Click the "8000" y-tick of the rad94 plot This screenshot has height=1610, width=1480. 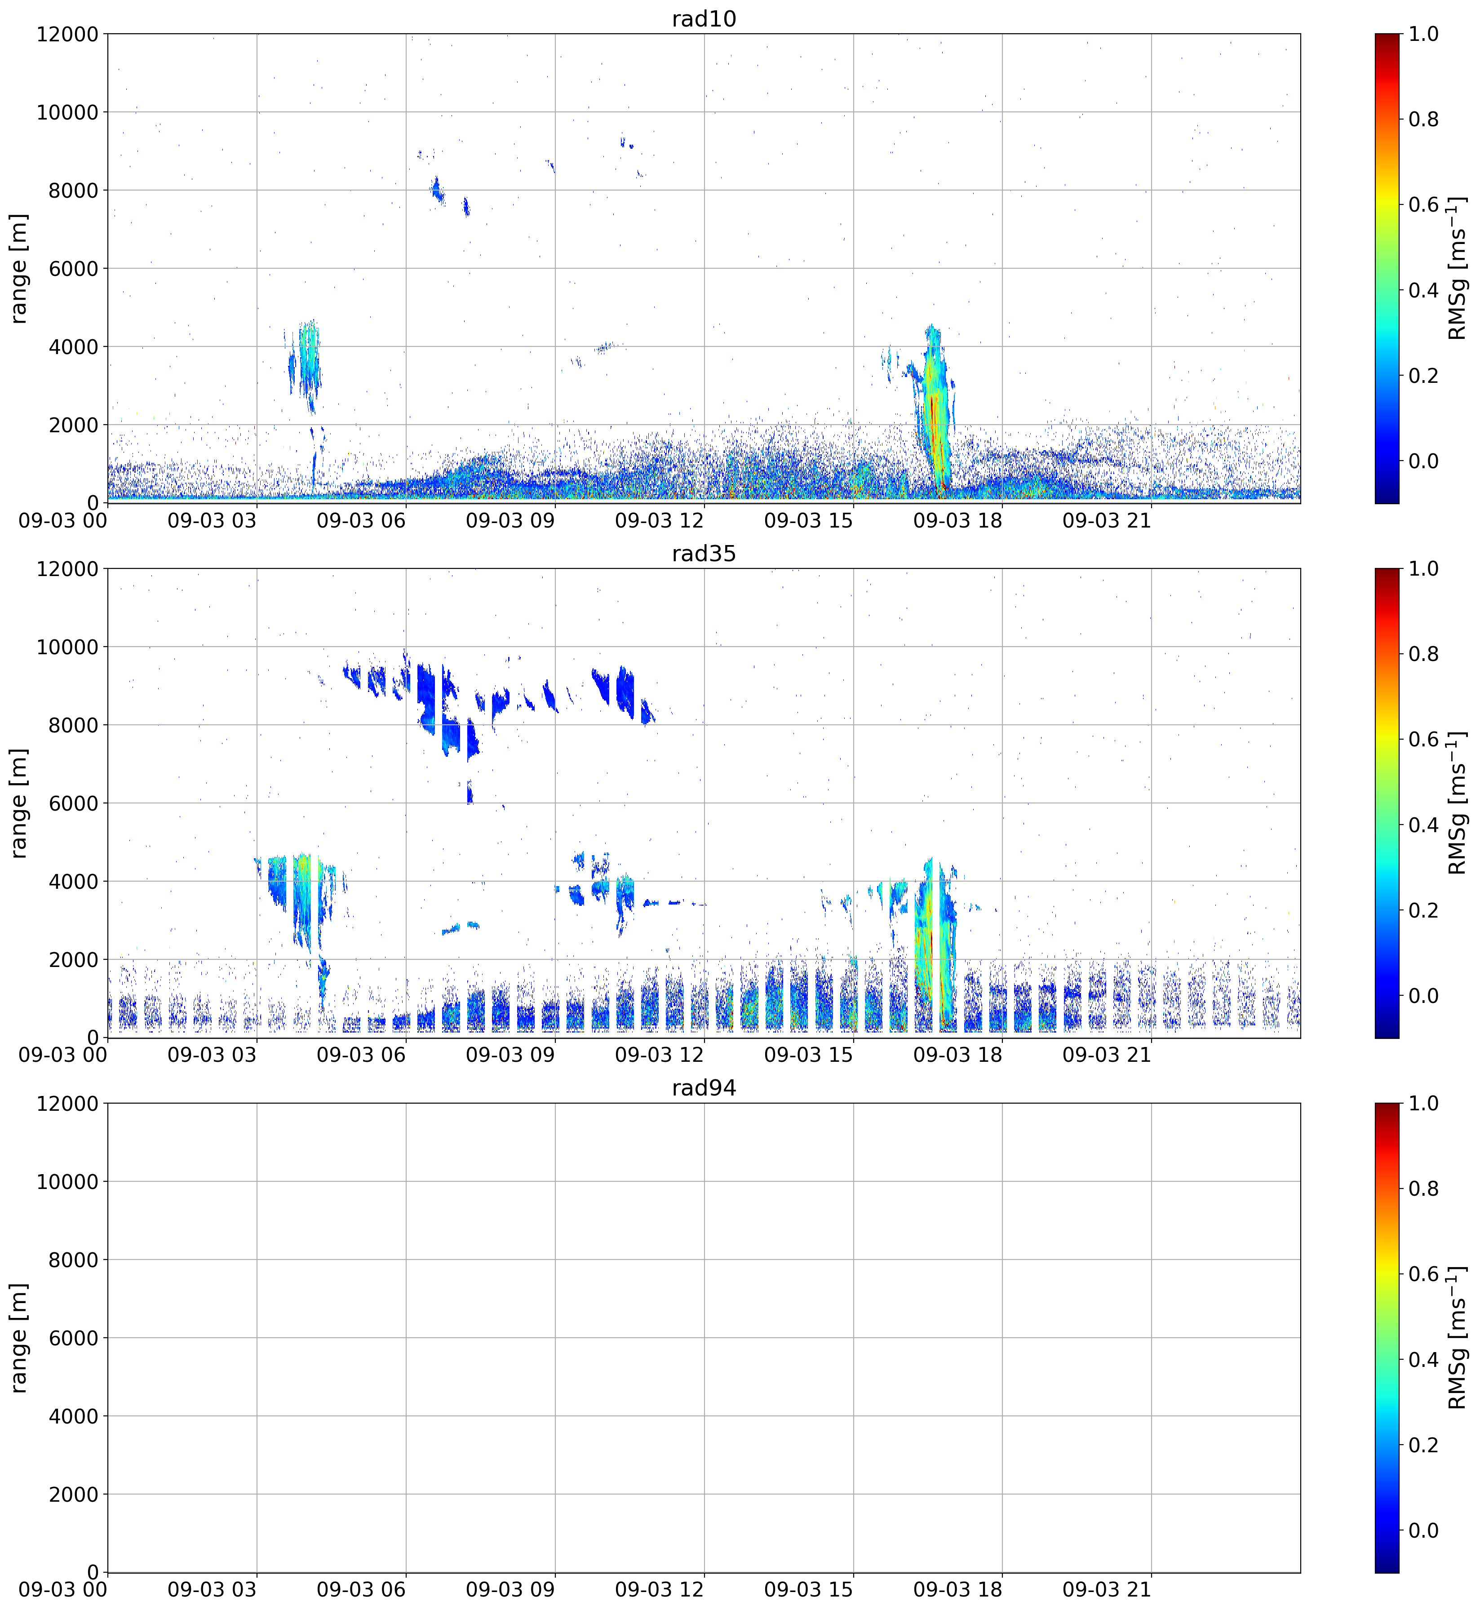pyautogui.click(x=74, y=1259)
